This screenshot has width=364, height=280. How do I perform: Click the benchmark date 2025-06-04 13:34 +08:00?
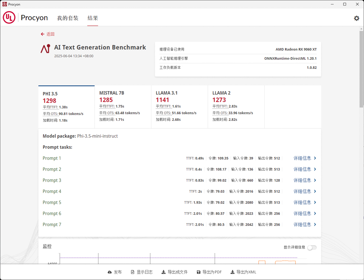click(74, 56)
